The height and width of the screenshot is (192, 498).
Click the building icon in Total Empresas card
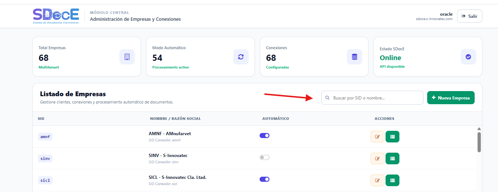pos(127,57)
